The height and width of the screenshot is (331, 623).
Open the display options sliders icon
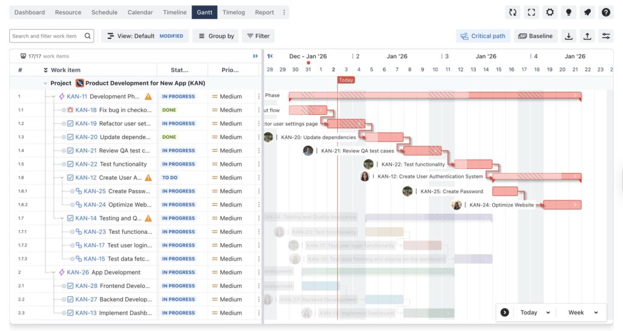605,36
